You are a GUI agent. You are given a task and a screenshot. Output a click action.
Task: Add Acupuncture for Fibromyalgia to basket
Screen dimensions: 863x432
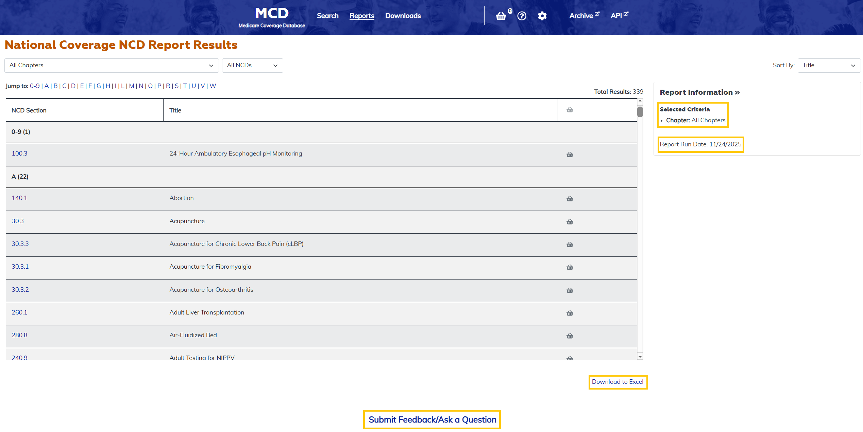tap(570, 267)
